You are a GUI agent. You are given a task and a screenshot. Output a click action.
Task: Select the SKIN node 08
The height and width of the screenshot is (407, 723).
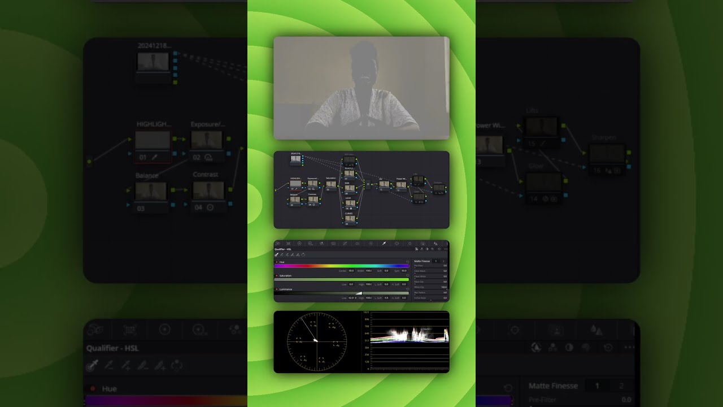pyautogui.click(x=350, y=189)
